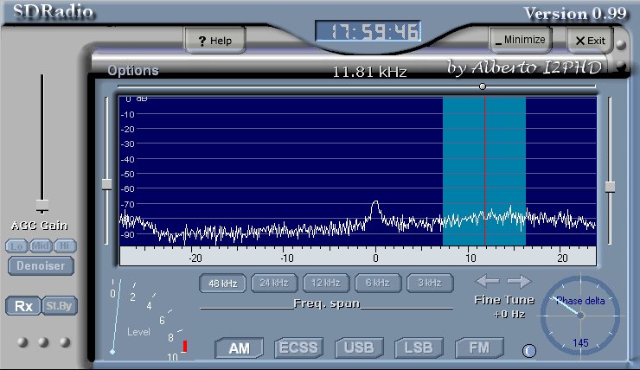Screen dimensions: 640x370
Task: Set AGC gain to Hi
Action: click(65, 246)
